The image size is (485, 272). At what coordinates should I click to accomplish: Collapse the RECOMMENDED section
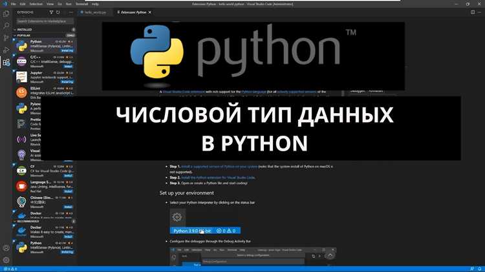pos(28,222)
